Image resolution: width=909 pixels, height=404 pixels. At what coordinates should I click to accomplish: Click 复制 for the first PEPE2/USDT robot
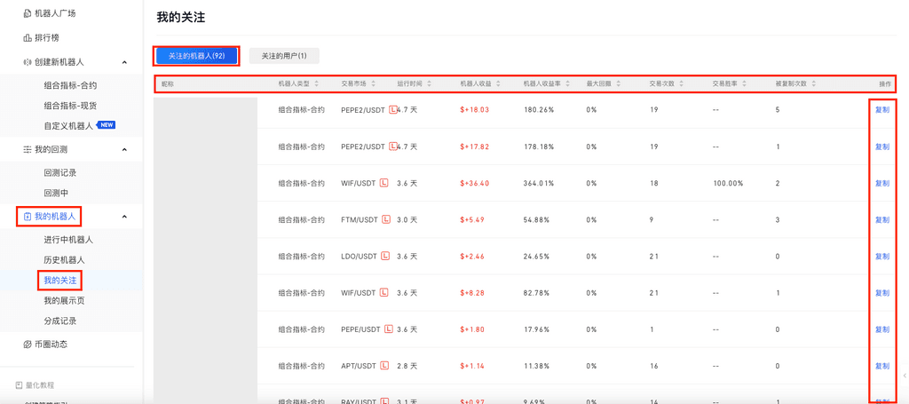(x=881, y=110)
